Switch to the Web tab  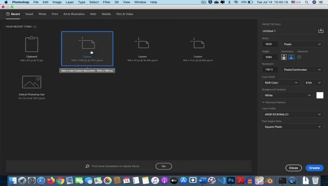pyautogui.click(x=93, y=14)
